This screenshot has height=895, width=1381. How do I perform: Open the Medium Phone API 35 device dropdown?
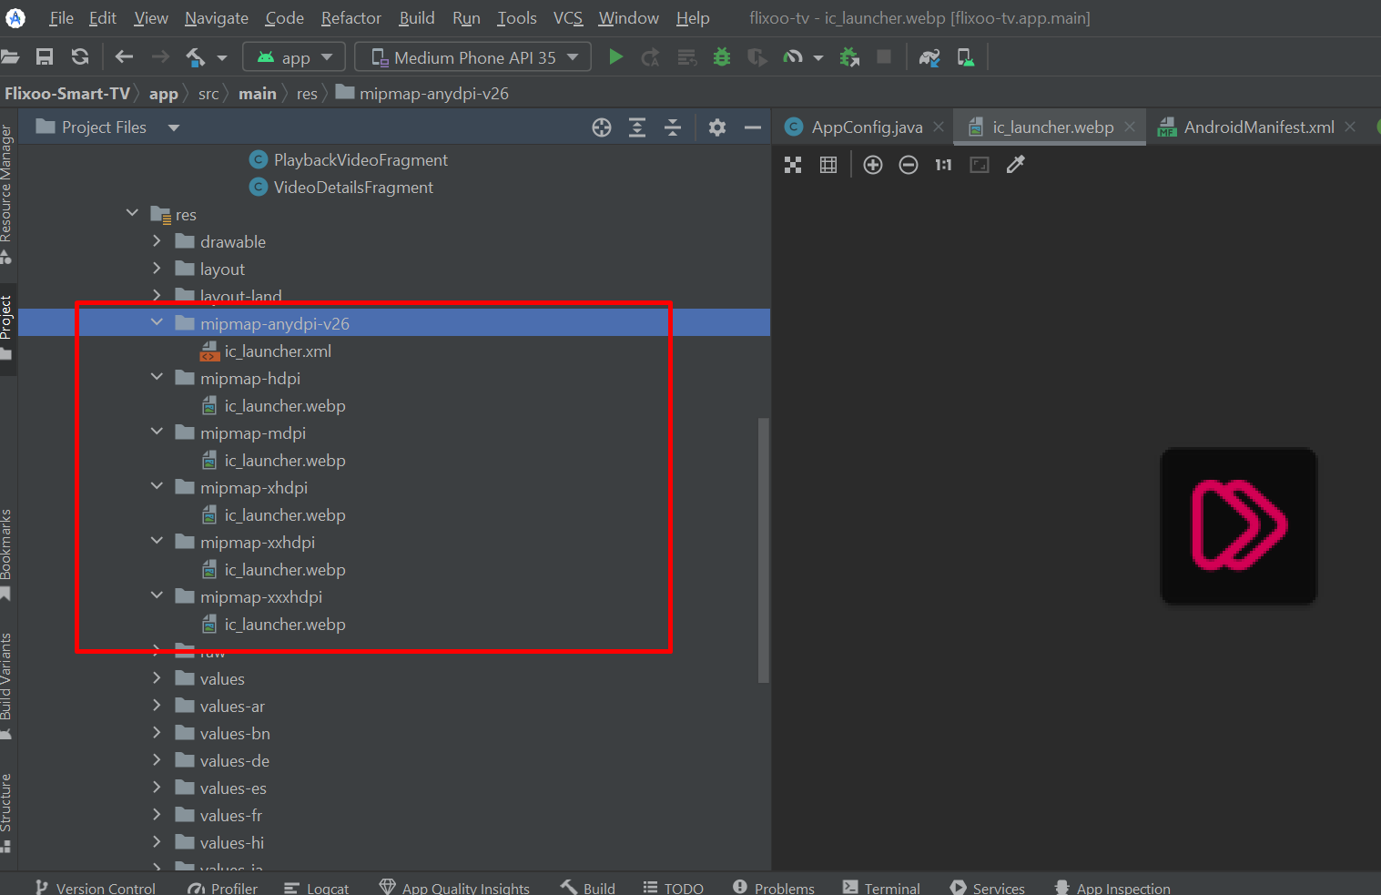[x=472, y=57]
